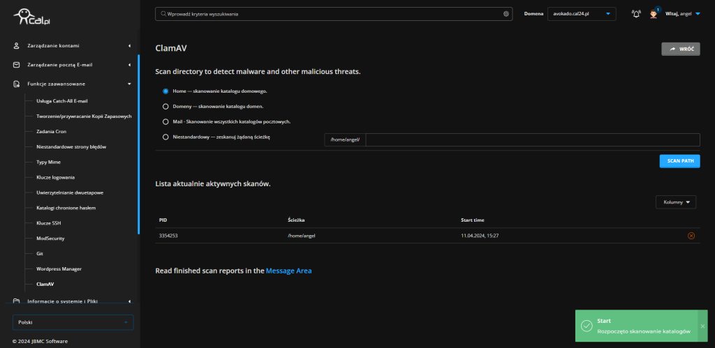This screenshot has height=348, width=715.
Task: Click the user icon beside Zarządzanie kontami
Action: (17, 45)
